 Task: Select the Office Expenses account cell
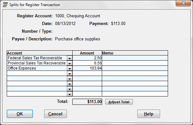37,68
